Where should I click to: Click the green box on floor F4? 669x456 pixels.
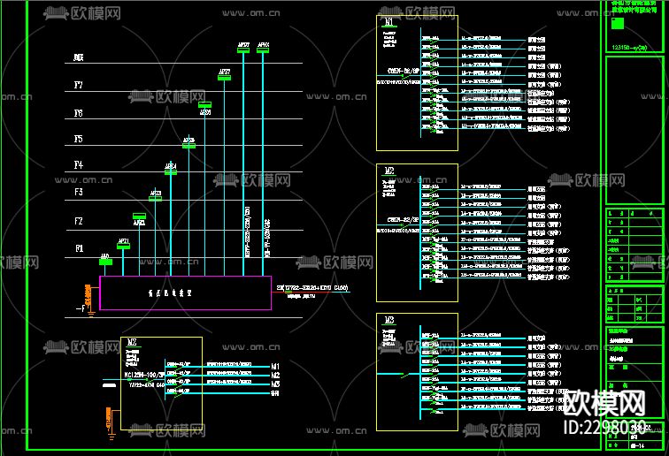click(x=171, y=171)
